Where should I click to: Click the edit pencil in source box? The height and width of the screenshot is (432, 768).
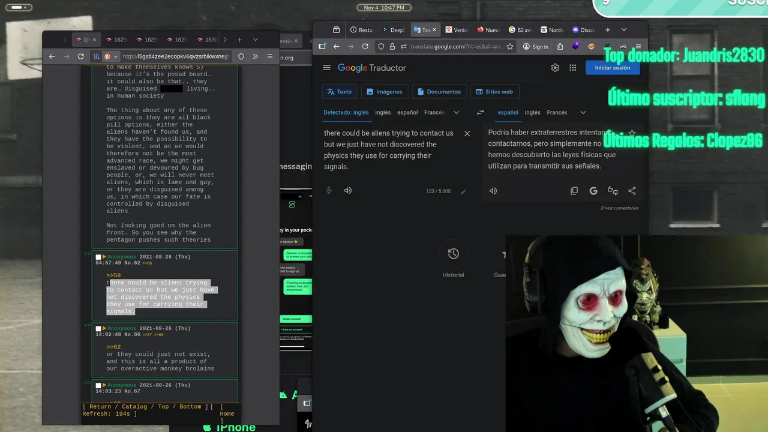coord(463,191)
